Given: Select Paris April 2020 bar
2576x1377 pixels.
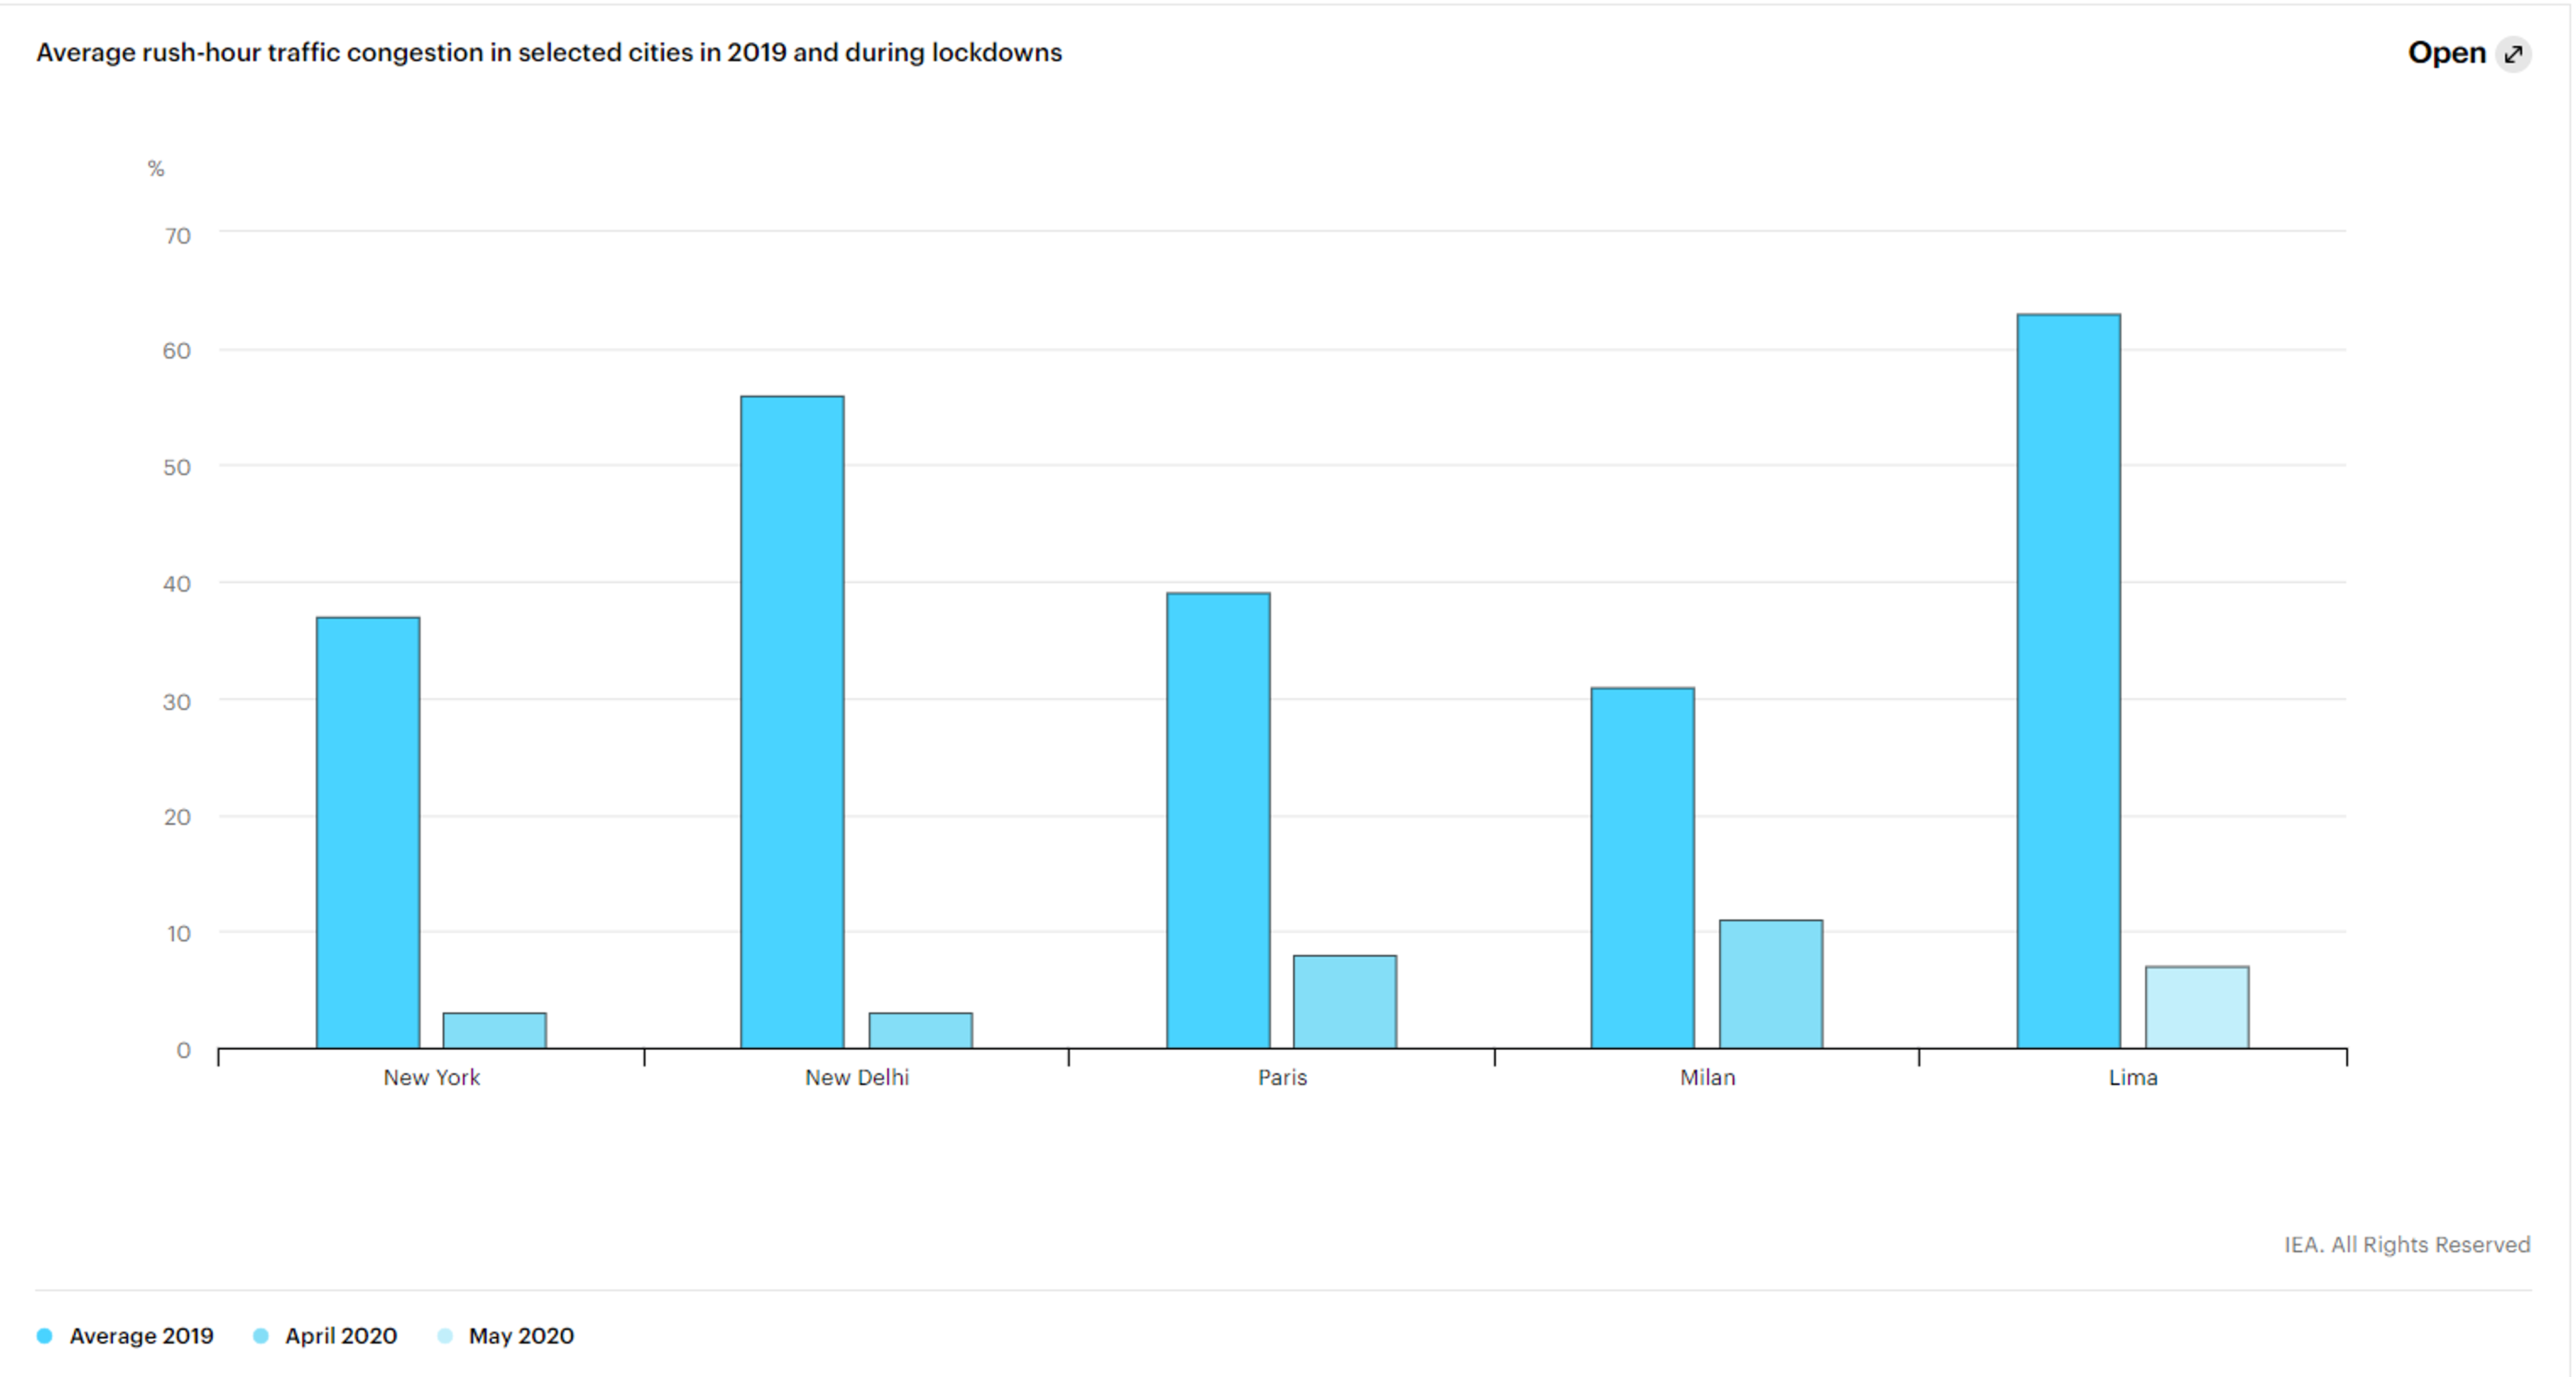Looking at the screenshot, I should [x=1345, y=1002].
